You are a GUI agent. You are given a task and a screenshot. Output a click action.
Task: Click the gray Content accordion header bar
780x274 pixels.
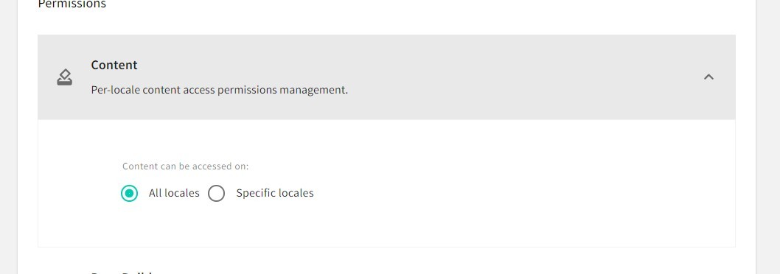tap(386, 77)
